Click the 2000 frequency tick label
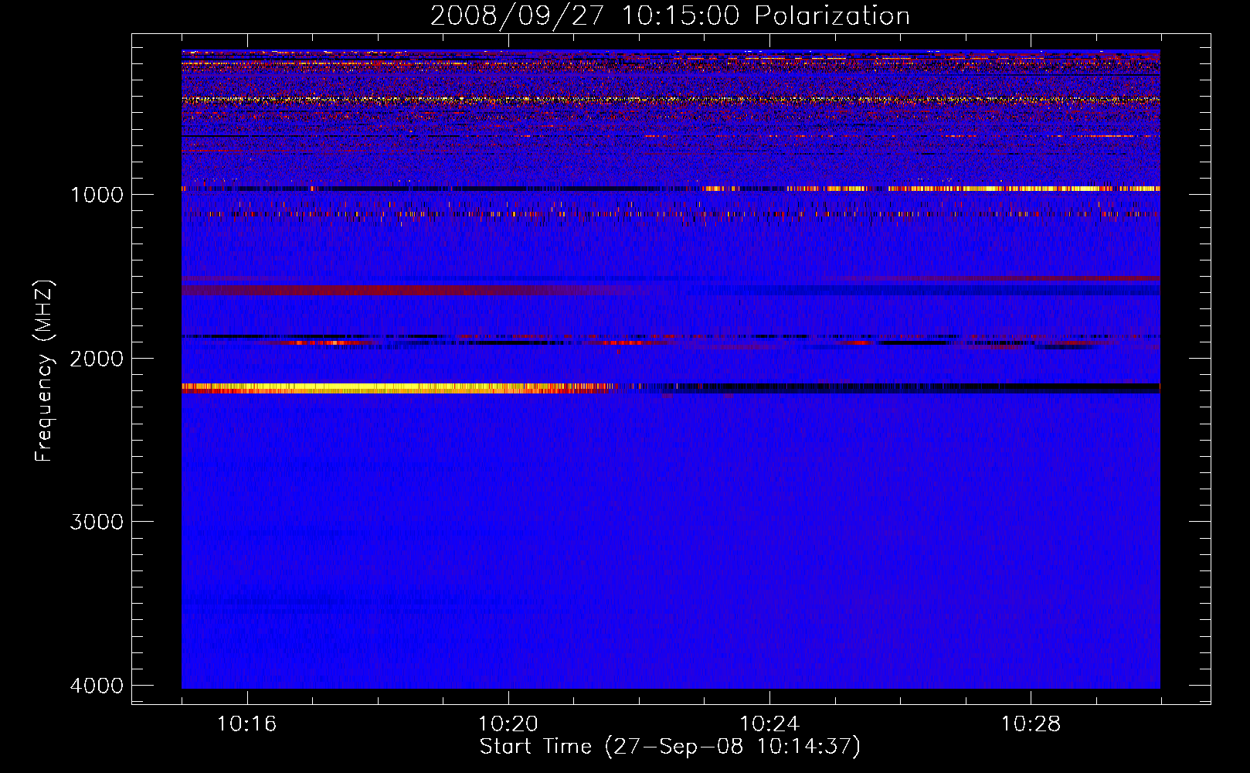 [97, 358]
